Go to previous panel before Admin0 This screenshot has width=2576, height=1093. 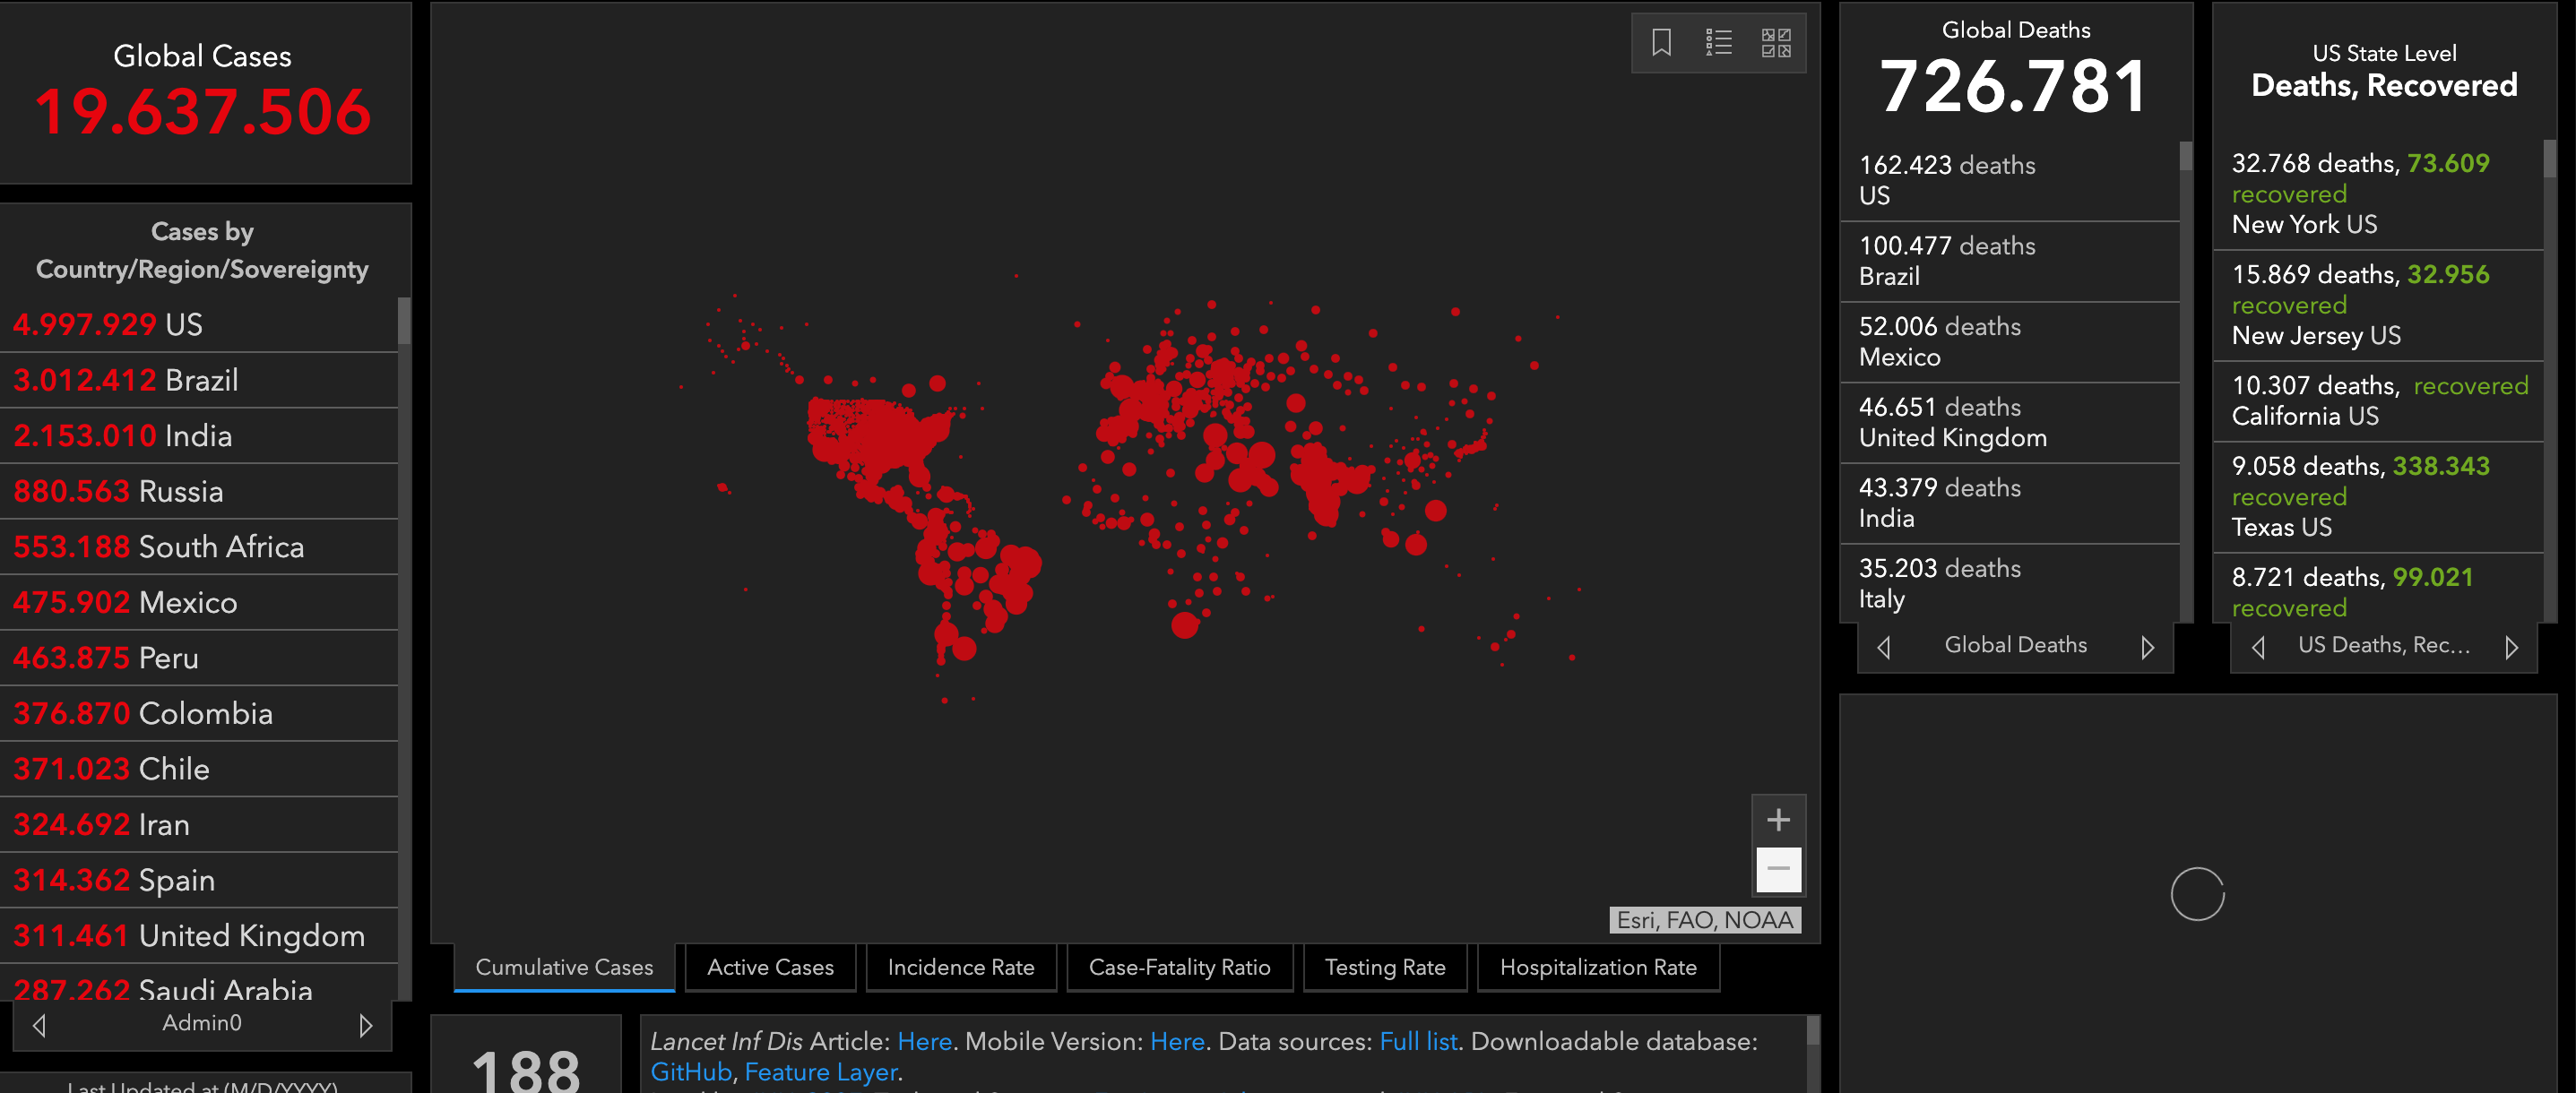tap(40, 1025)
